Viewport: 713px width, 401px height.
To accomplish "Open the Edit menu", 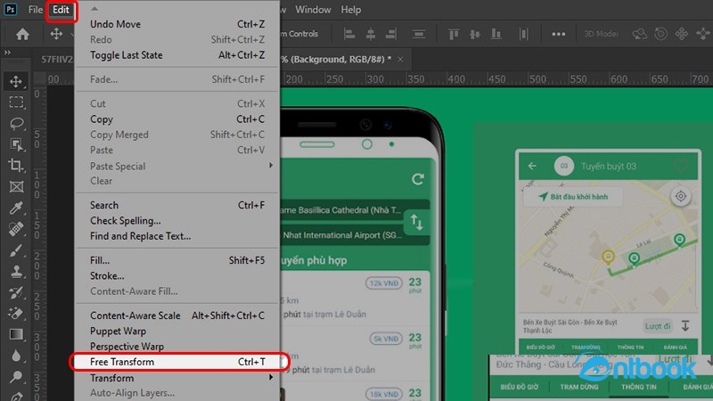I will (61, 10).
